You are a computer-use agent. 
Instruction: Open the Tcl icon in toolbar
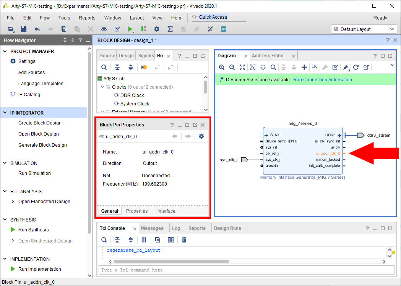click(x=224, y=29)
